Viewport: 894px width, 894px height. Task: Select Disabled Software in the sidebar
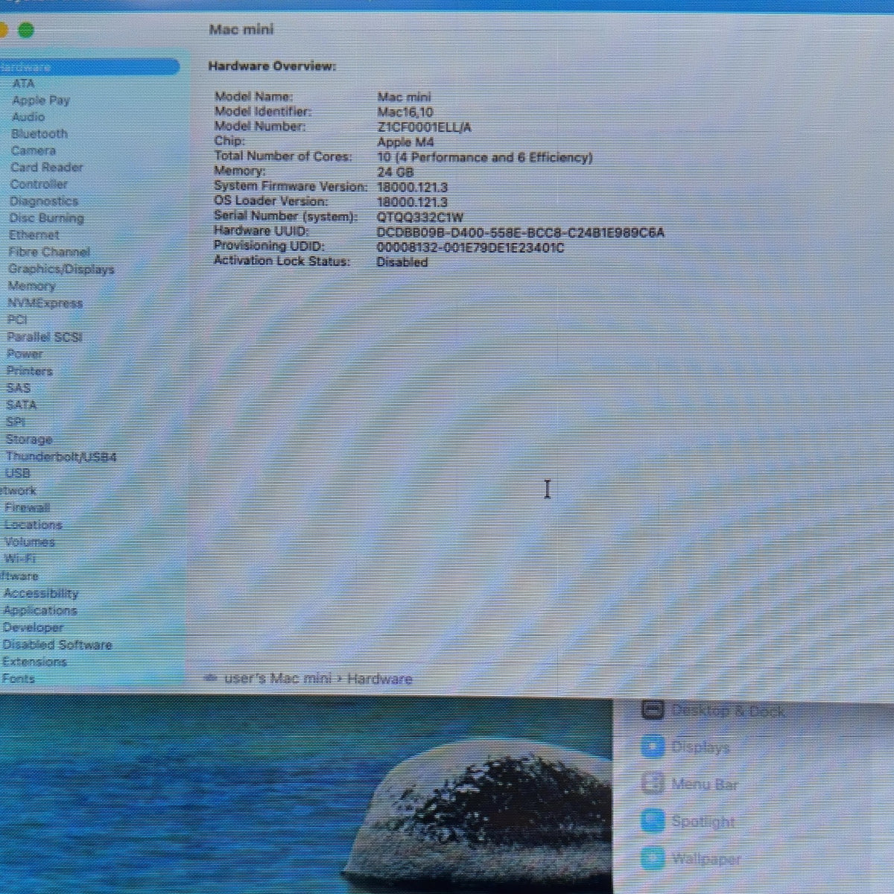pos(57,645)
